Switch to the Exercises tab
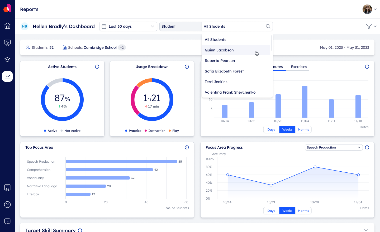The image size is (380, 232). pos(299,67)
